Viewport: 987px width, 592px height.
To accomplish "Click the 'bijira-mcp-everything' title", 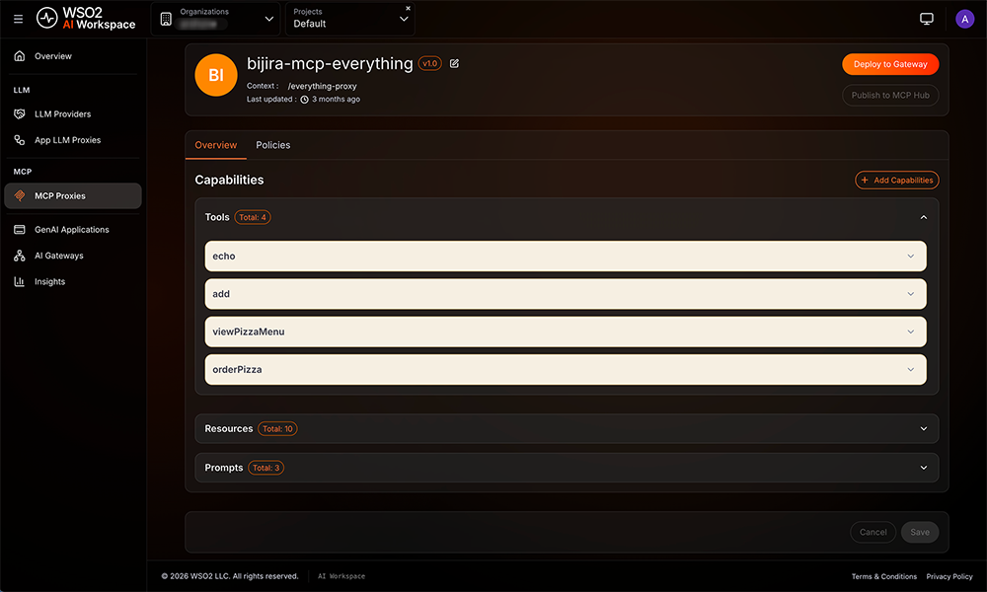I will click(330, 63).
